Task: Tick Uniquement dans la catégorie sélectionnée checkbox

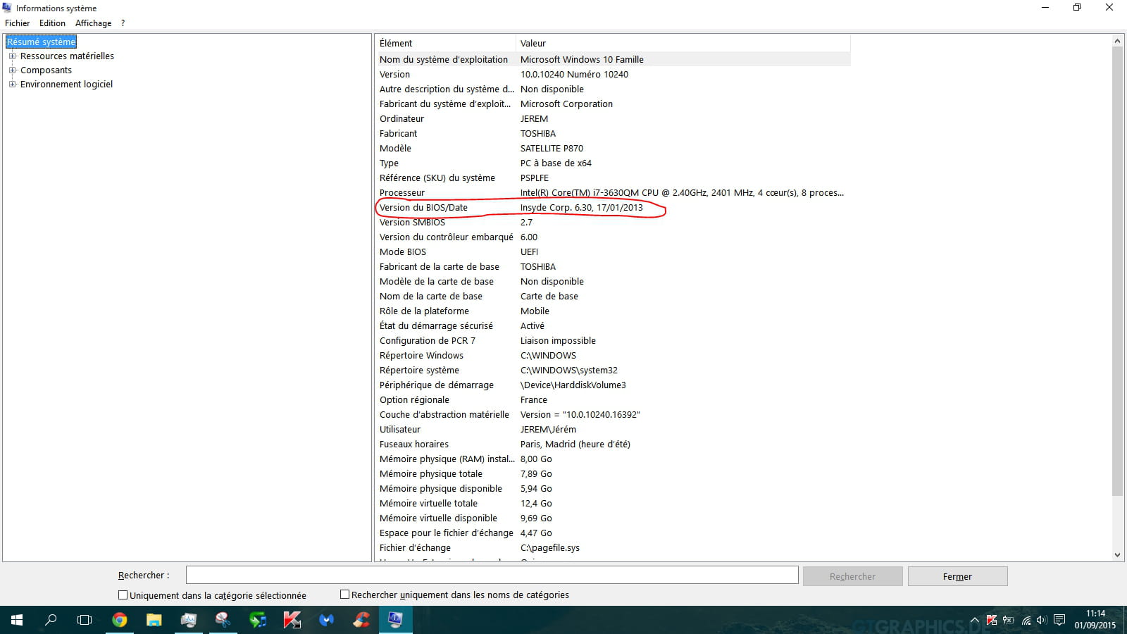Action: click(123, 595)
